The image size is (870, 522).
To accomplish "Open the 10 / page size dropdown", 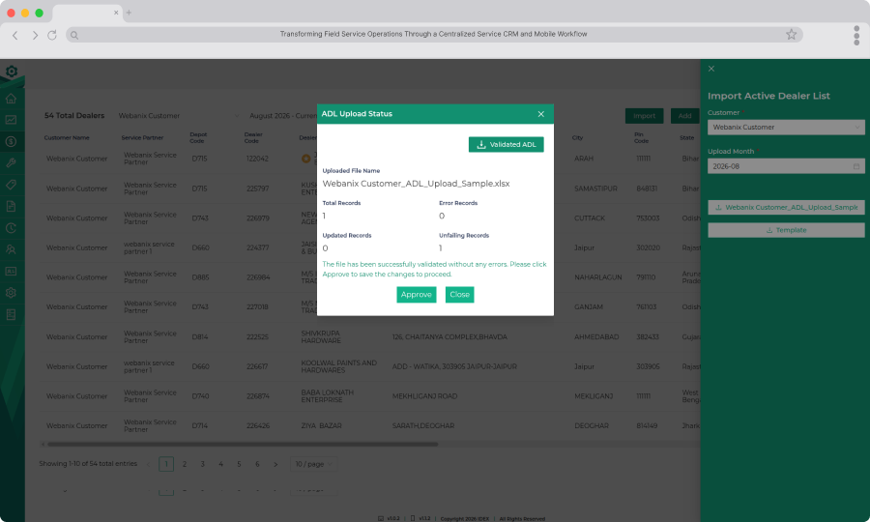I will pyautogui.click(x=313, y=464).
